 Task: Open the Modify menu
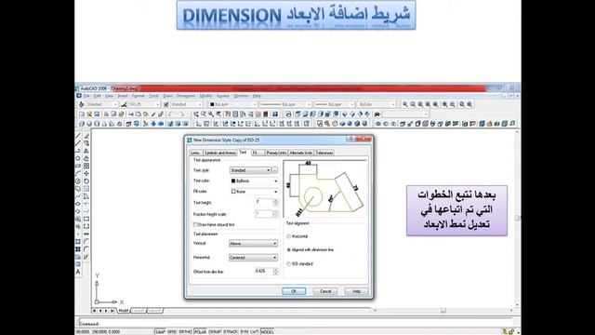pos(205,96)
